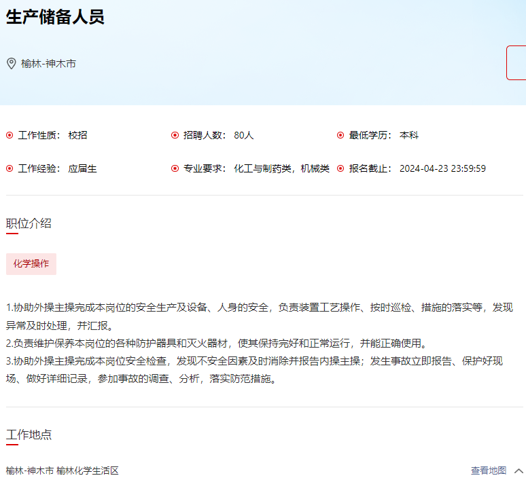The height and width of the screenshot is (480, 526).
Task: Click the deadline 2024-04-23 23:59:59
Action: pos(442,168)
